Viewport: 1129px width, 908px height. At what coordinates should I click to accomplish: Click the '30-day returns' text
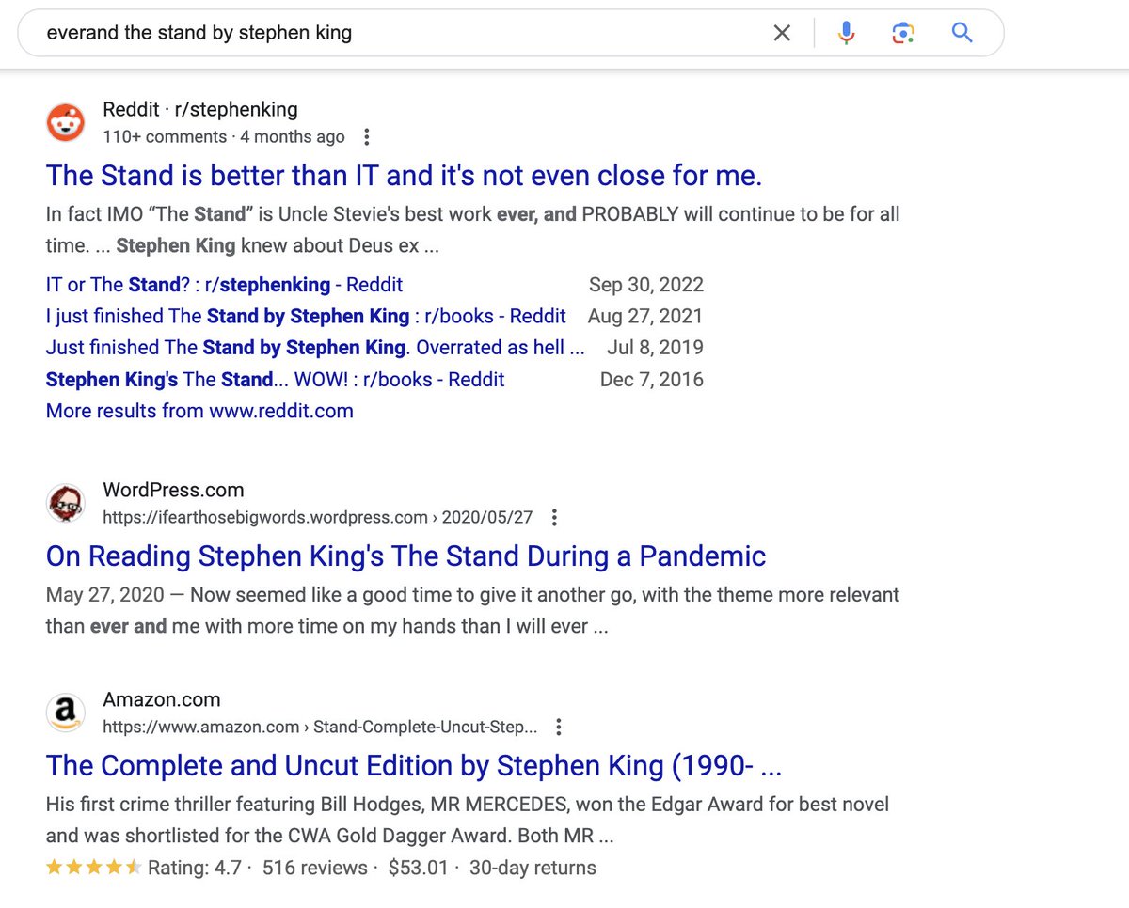point(533,868)
